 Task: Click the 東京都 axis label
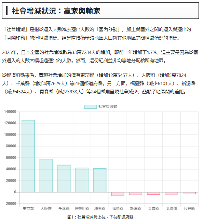click(x=28, y=209)
